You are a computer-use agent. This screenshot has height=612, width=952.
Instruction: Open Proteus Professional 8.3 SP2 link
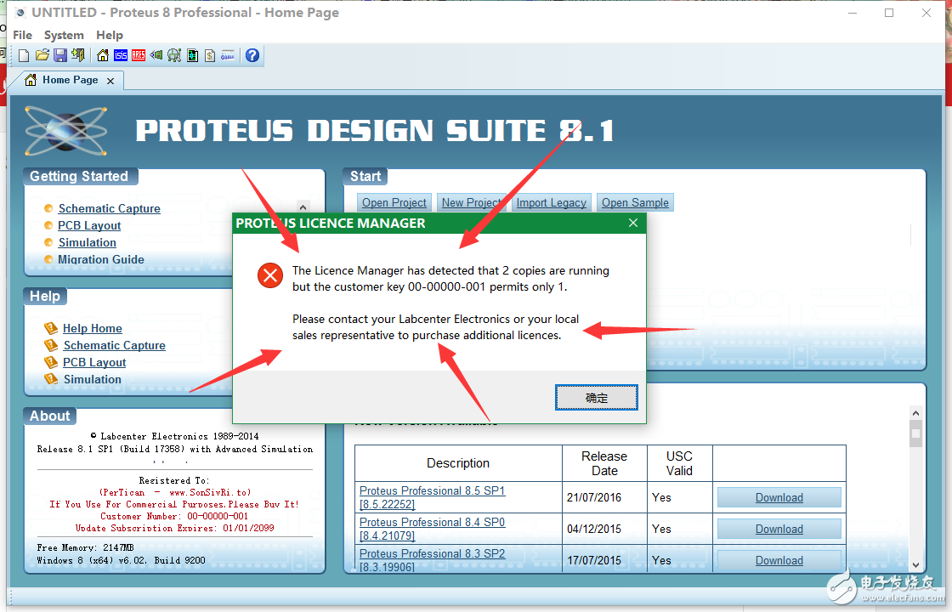pyautogui.click(x=432, y=559)
